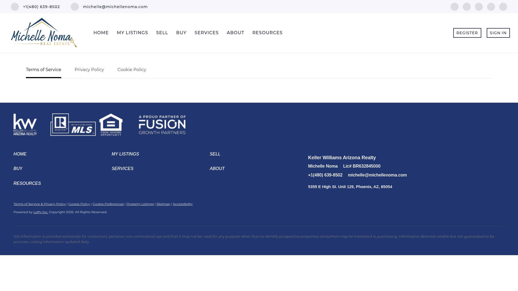This screenshot has width=518, height=291.
Task: Click ABOUT in the footer links
Action: [217, 169]
